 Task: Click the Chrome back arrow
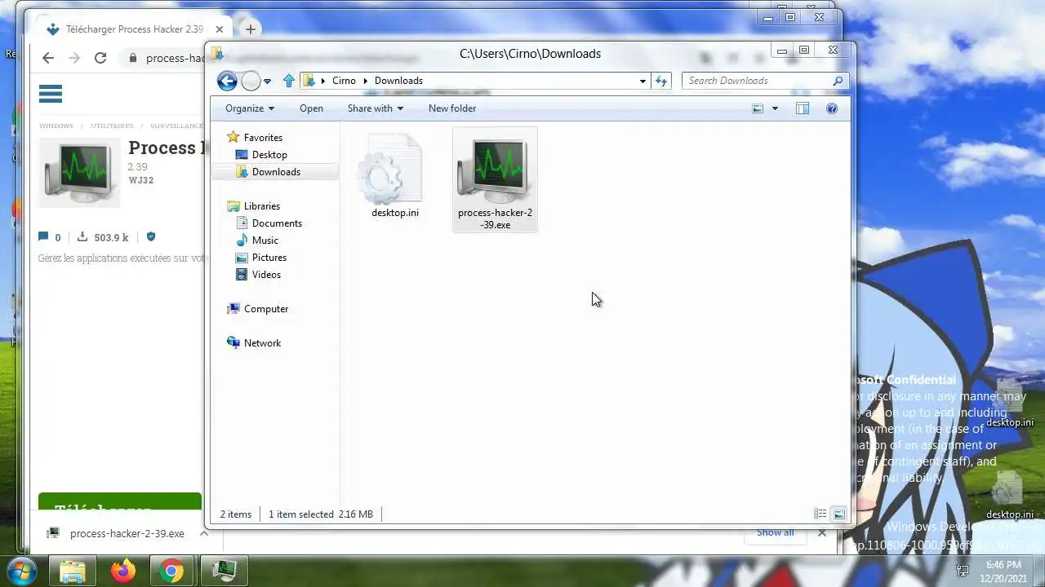pos(47,58)
